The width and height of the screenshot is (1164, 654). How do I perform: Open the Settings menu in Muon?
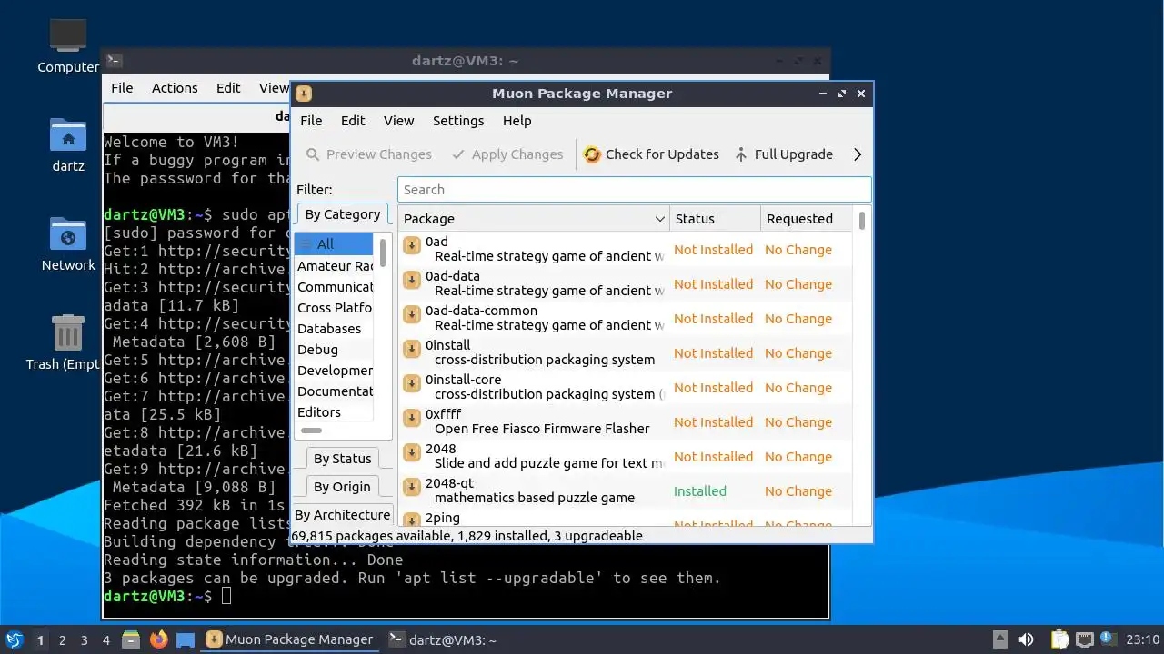pos(458,121)
